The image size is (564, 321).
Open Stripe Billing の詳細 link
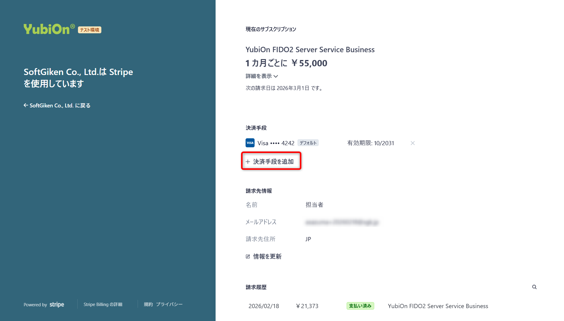[103, 304]
